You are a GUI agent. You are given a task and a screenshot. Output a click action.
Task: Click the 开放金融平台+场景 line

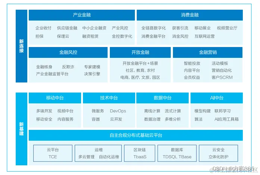[140, 63]
